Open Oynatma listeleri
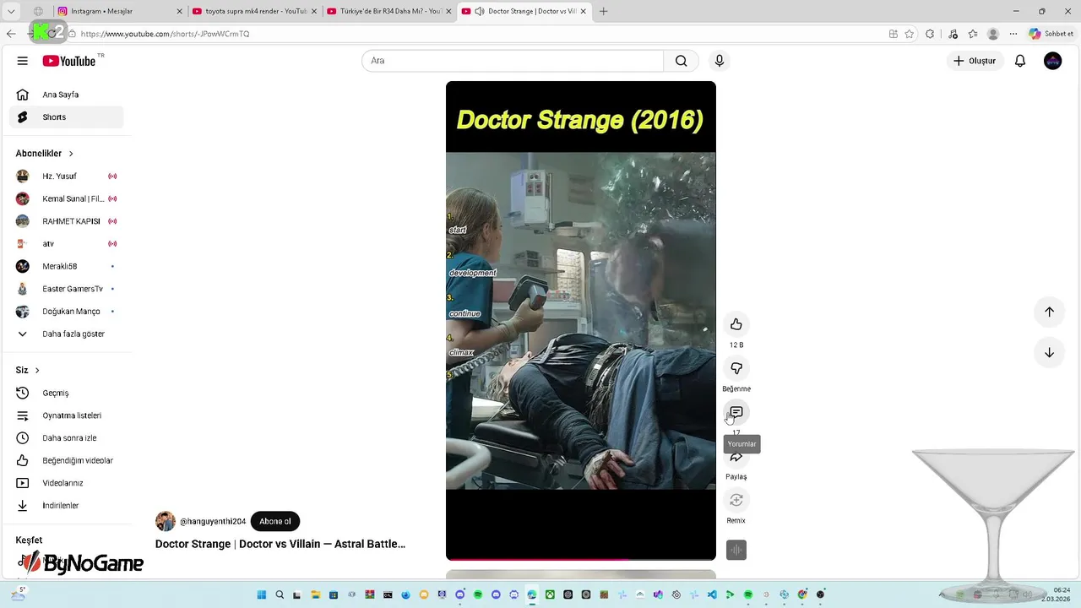Image resolution: width=1081 pixels, height=608 pixels. click(67, 415)
